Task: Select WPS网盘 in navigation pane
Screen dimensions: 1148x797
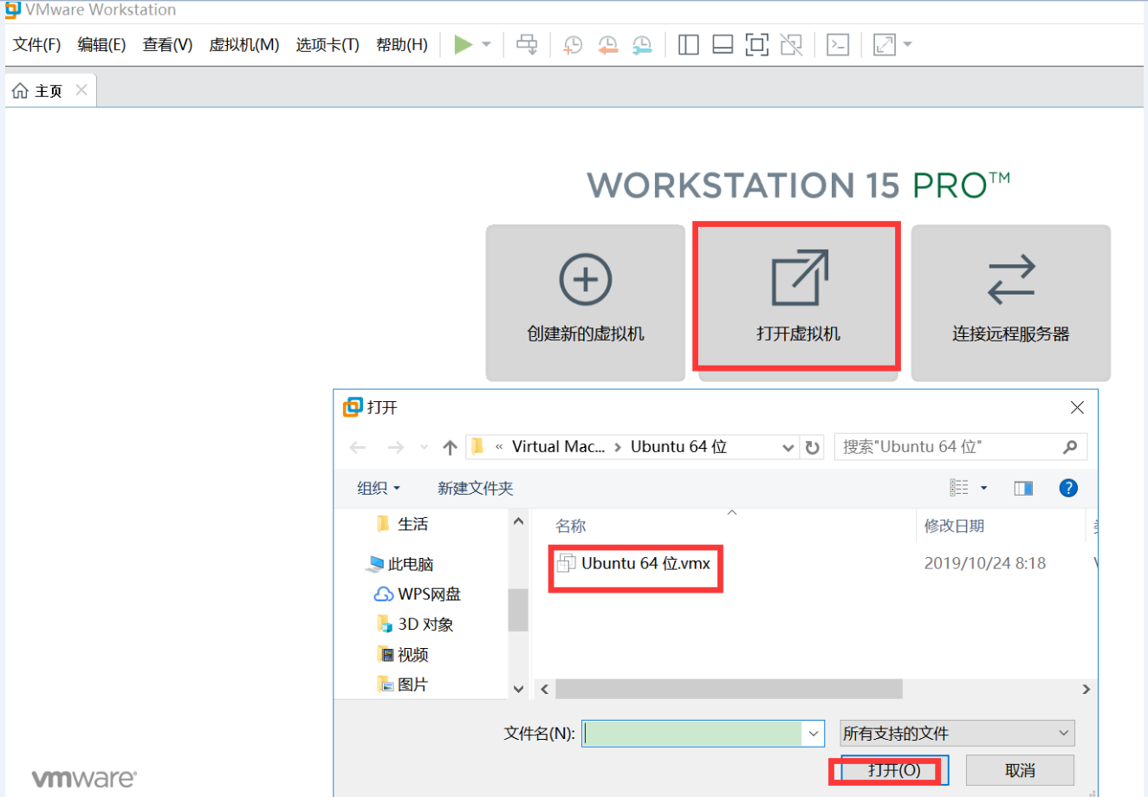Action: click(418, 594)
